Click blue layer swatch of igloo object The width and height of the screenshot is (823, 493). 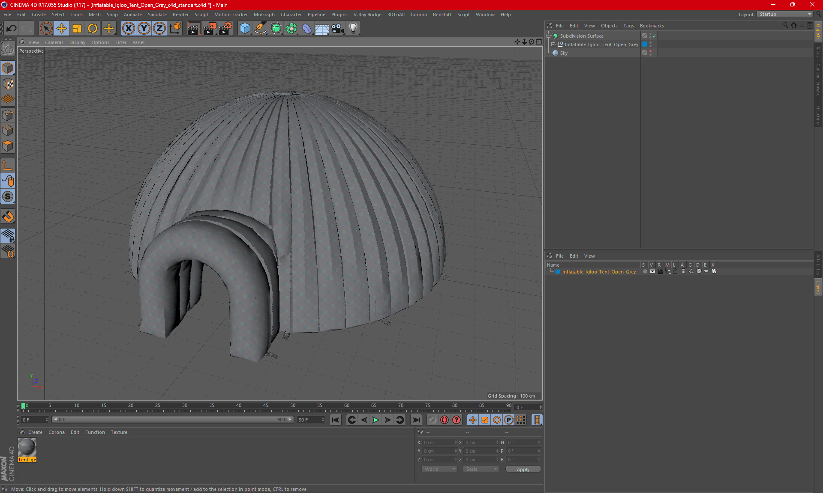(644, 45)
